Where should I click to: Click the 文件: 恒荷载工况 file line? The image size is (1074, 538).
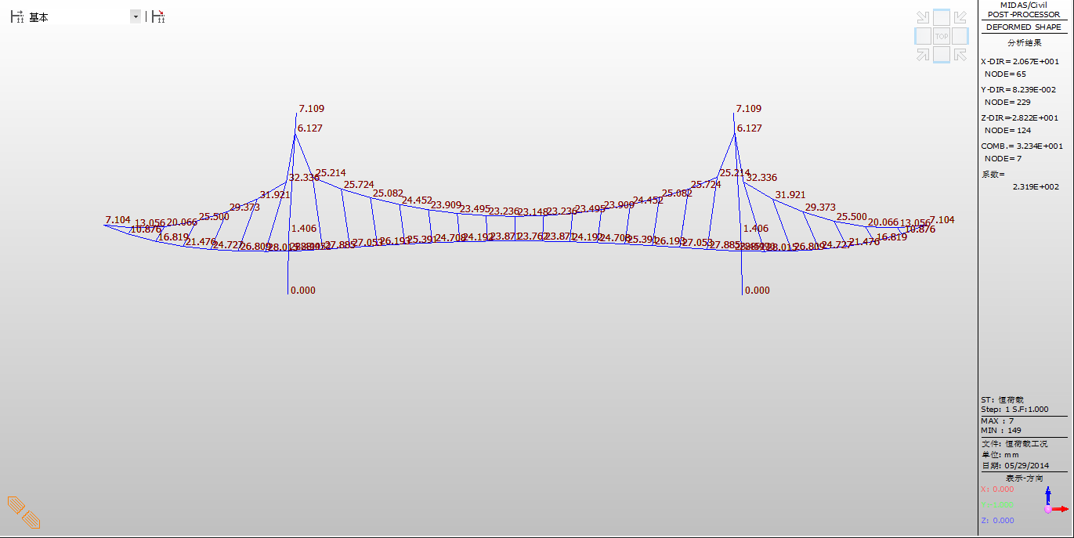[1014, 443]
